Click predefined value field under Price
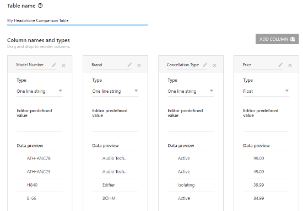 point(266,126)
